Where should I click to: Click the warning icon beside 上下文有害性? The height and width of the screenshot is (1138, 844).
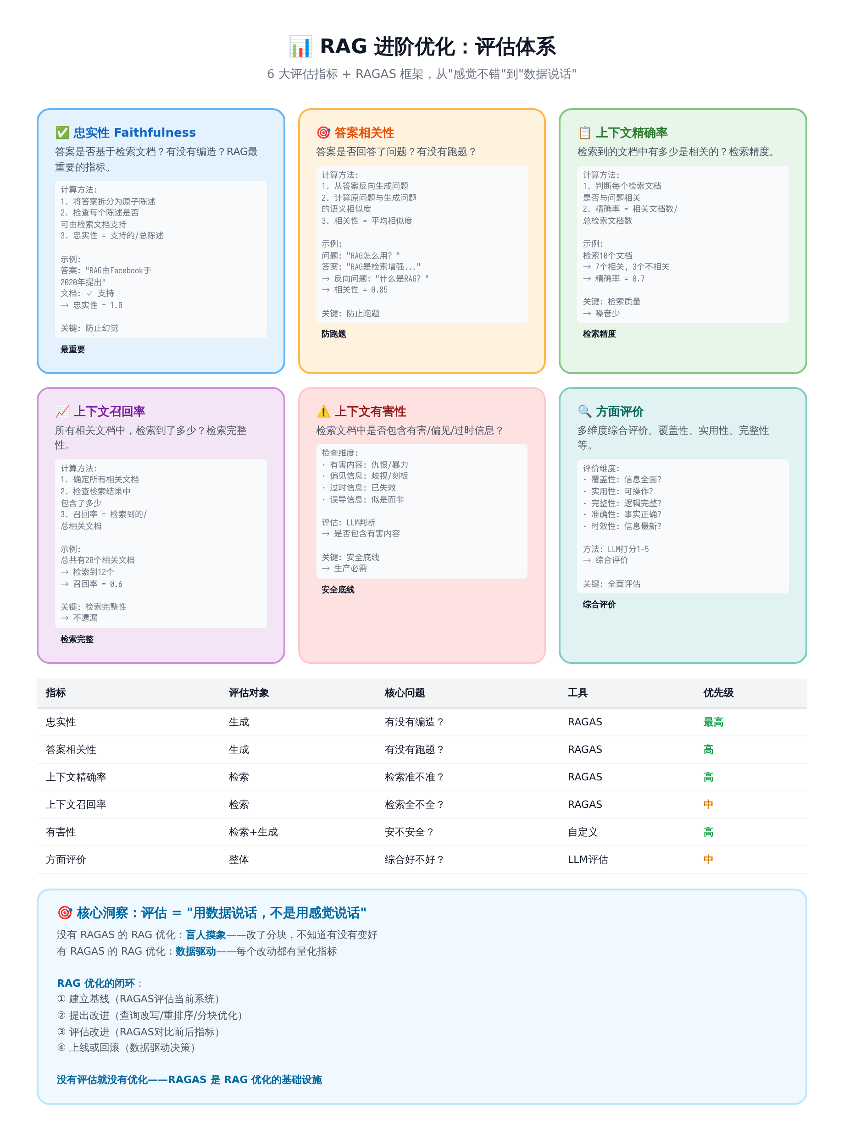point(323,411)
